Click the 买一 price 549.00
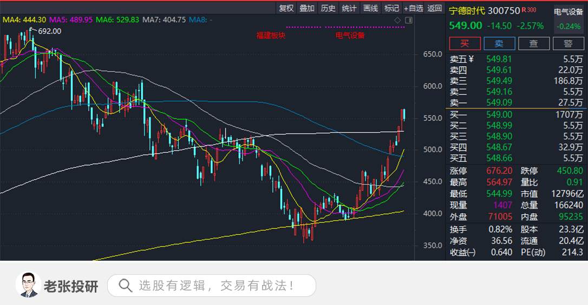Screen dimensions: 588x305 tap(499, 115)
